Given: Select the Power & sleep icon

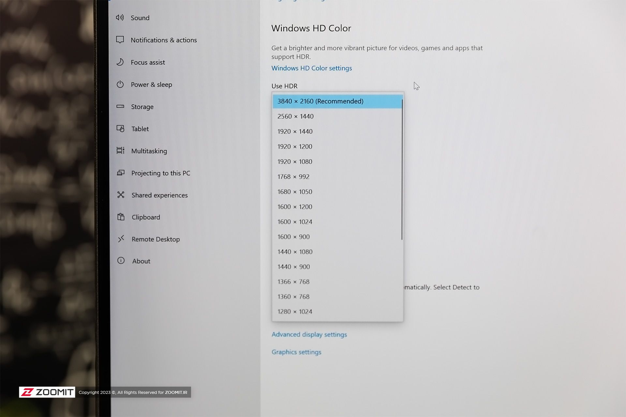Looking at the screenshot, I should pos(120,84).
